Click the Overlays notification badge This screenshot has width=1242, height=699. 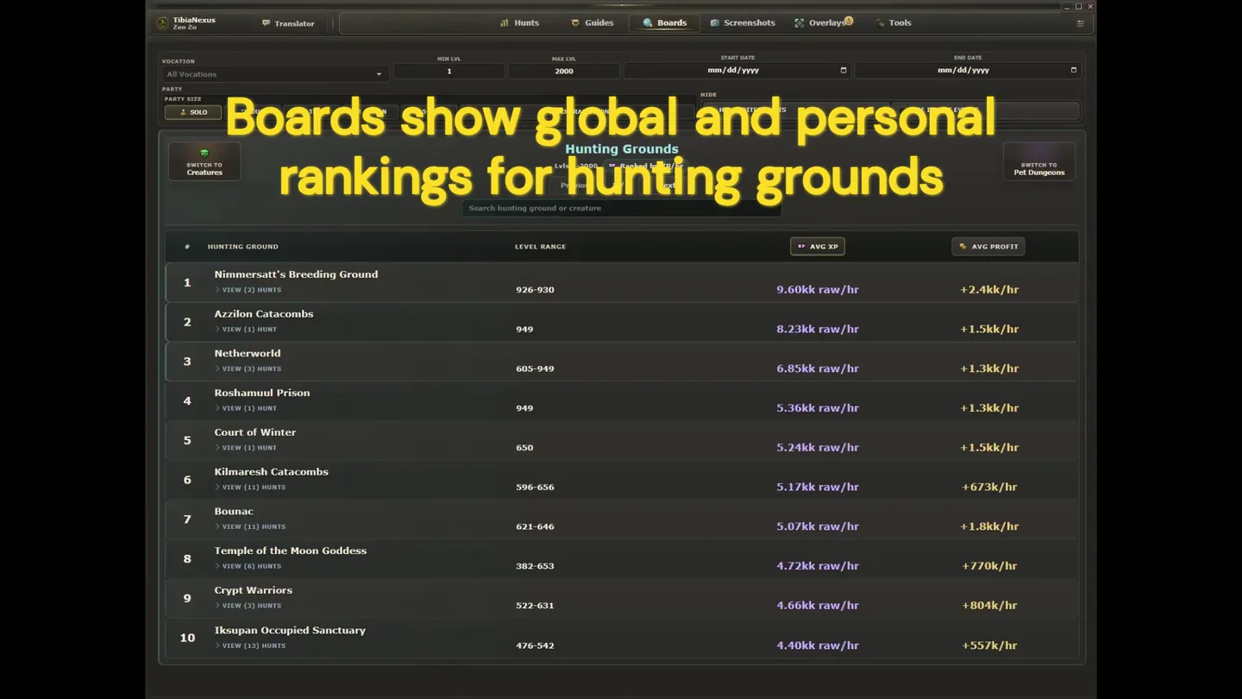coord(849,20)
